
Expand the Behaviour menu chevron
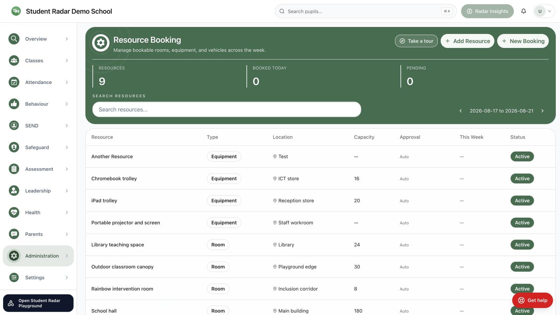coord(67,104)
